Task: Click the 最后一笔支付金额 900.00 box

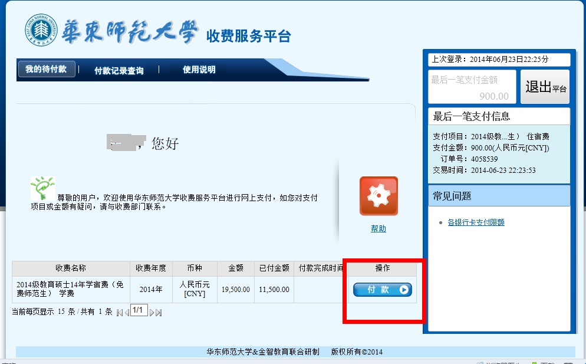Action: [472, 87]
